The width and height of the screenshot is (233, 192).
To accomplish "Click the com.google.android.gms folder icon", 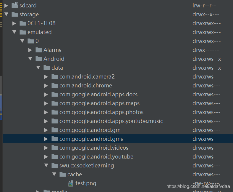I will click(55, 139).
